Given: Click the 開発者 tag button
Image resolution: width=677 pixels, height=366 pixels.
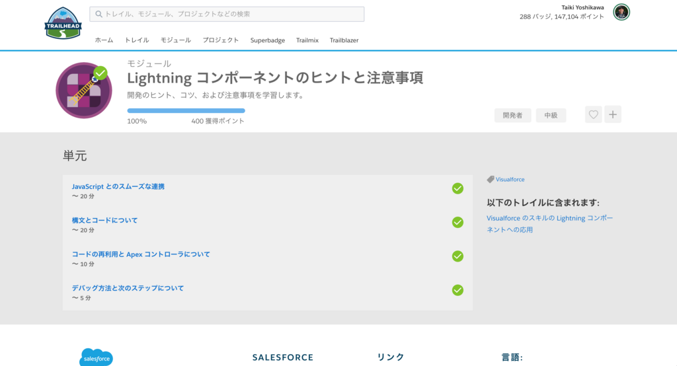Looking at the screenshot, I should pos(512,115).
